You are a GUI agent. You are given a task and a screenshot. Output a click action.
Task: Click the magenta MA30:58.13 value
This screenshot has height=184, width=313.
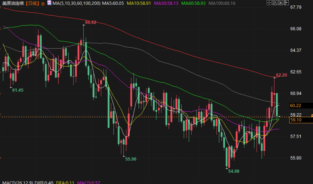point(166,3)
